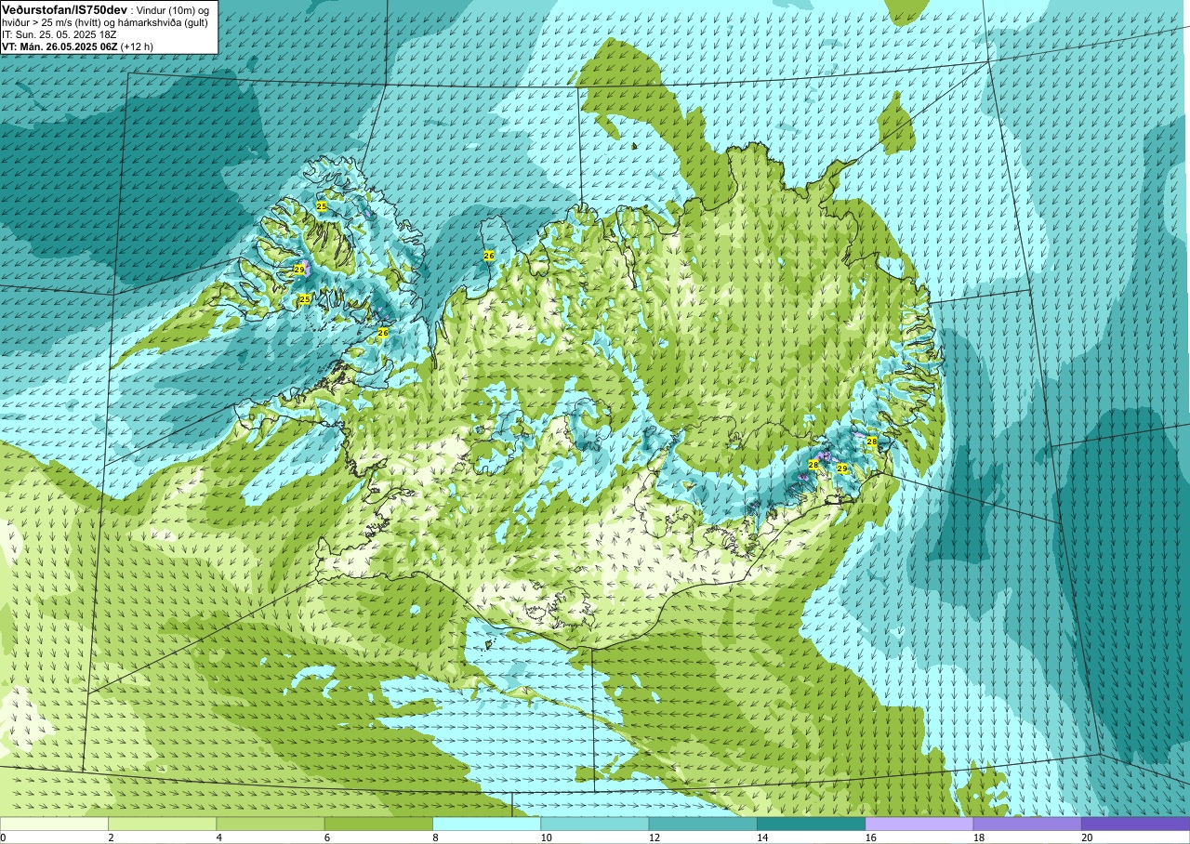The image size is (1190, 844).
Task: Choose the 12–14 m/s teal legend swatch
Action: pos(703,824)
